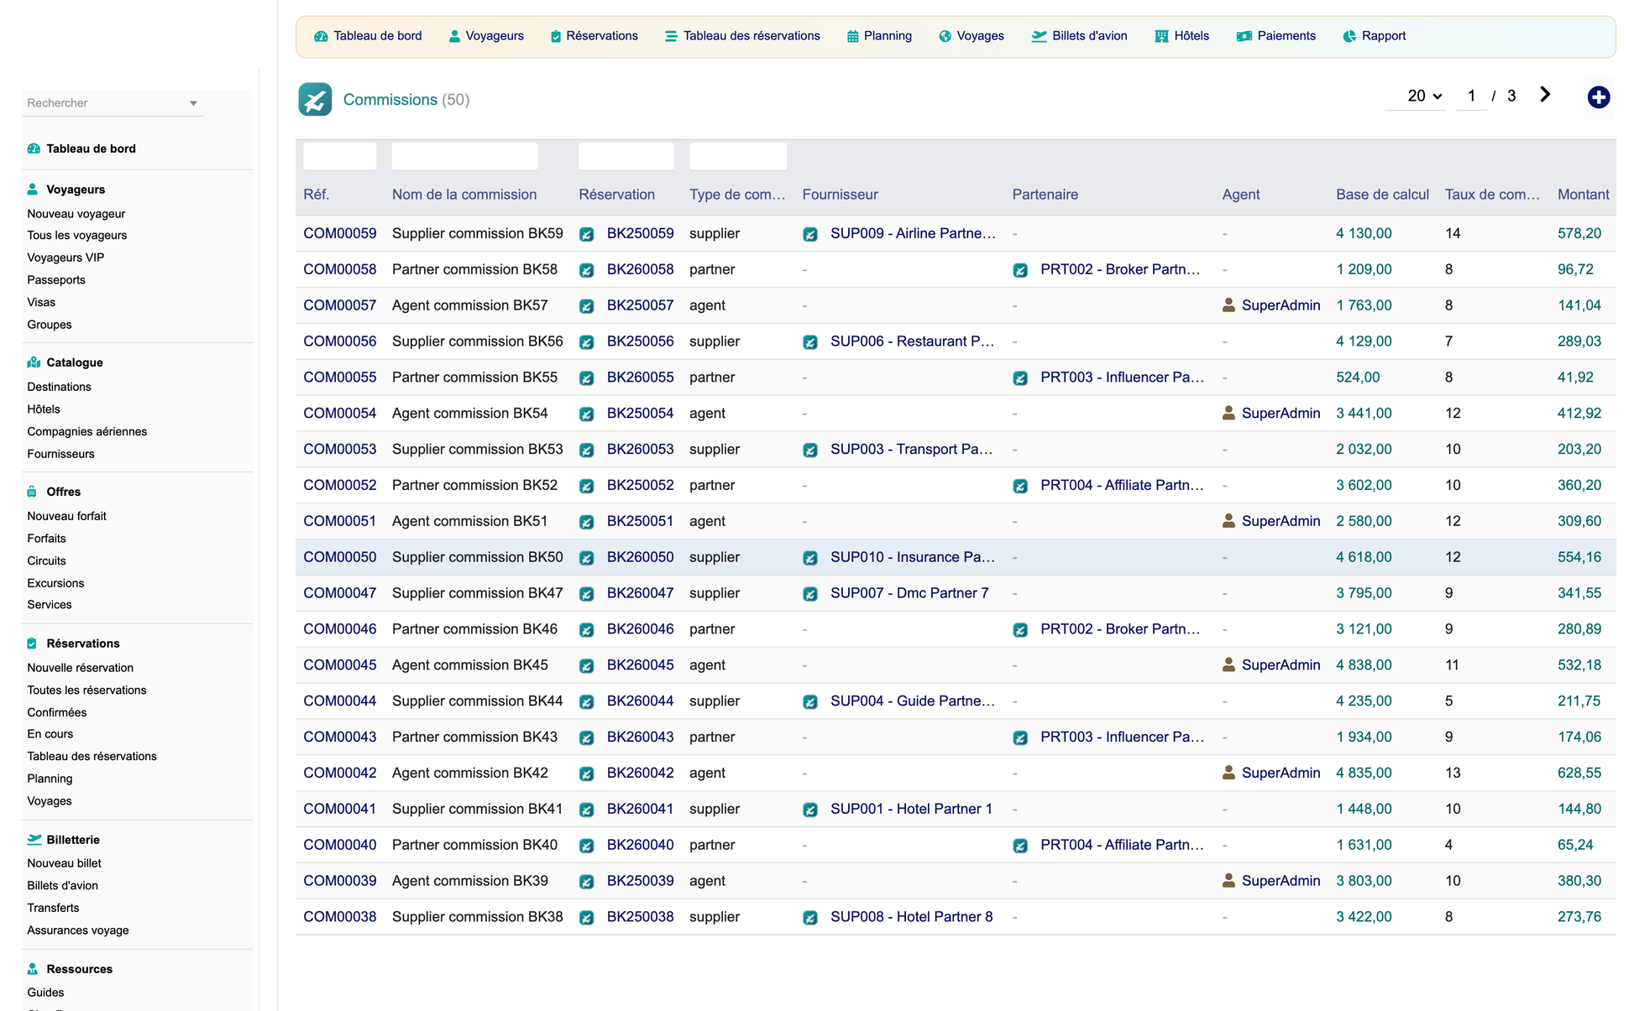Click booking icon beside BK250059
1634x1011 pixels.
coord(587,234)
